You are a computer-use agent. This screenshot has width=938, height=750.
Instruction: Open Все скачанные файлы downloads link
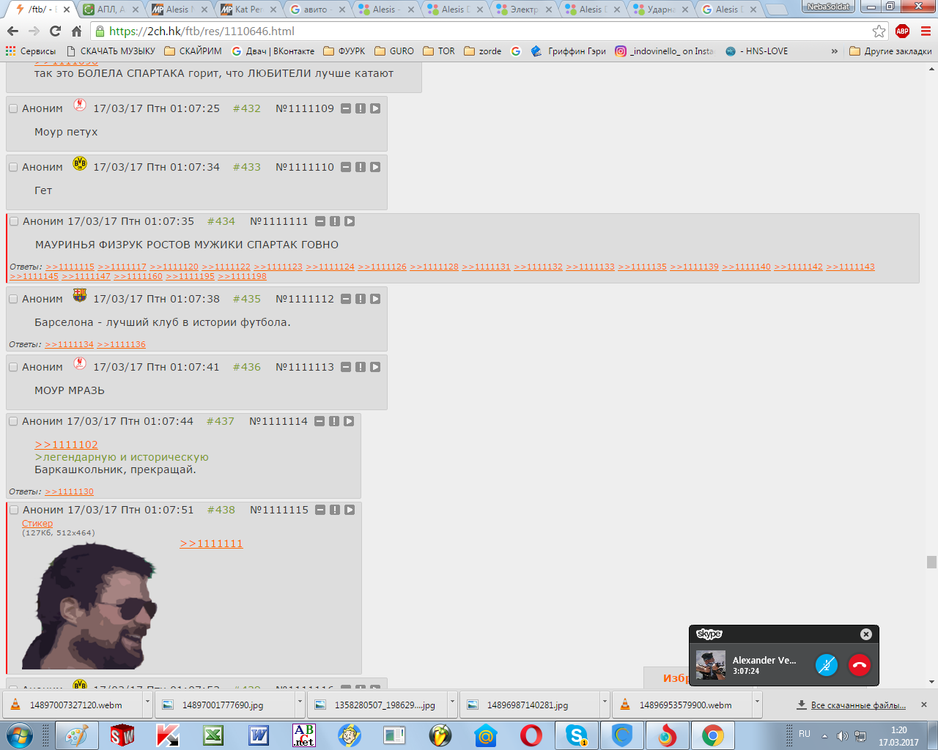[x=858, y=705]
